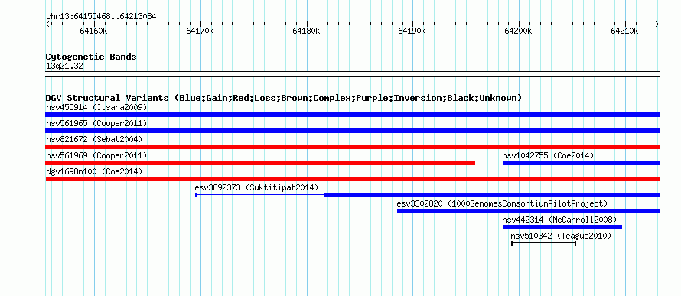Click the 64190k ruler tick label
Image resolution: width=681 pixels, height=296 pixels.
[x=412, y=31]
